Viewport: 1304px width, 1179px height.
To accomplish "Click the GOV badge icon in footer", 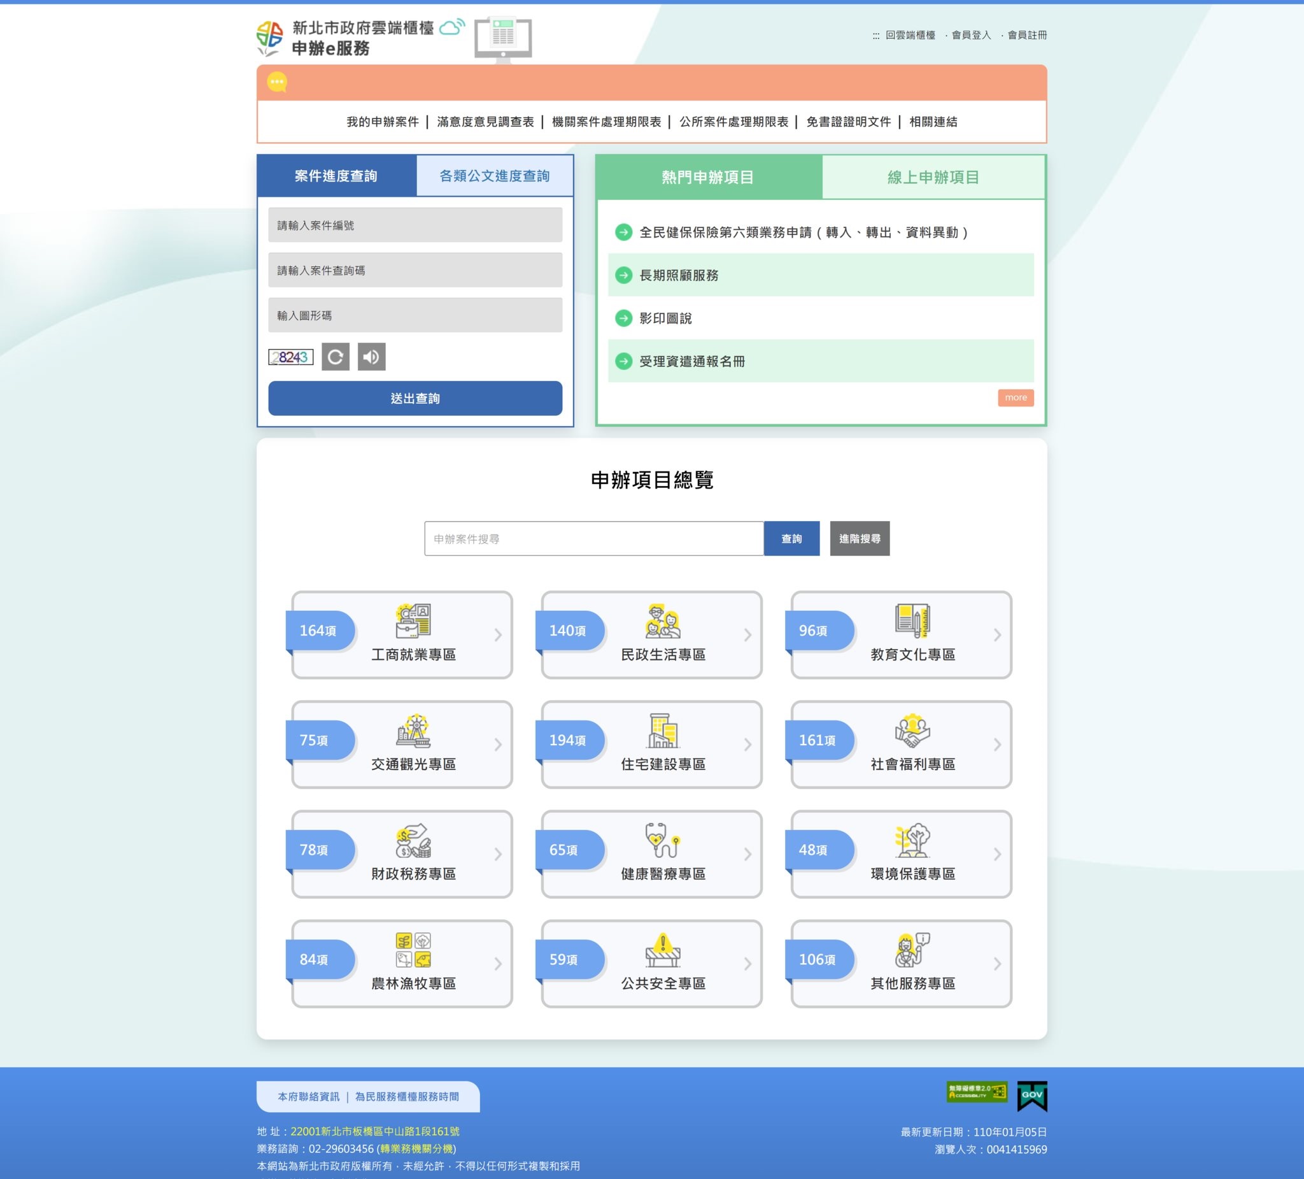I will tap(1032, 1096).
